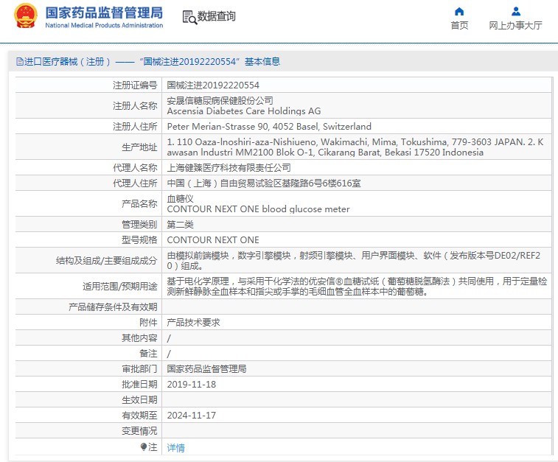The width and height of the screenshot is (558, 462).
Task: Open the 数据查询 search icon
Action: pyautogui.click(x=189, y=17)
